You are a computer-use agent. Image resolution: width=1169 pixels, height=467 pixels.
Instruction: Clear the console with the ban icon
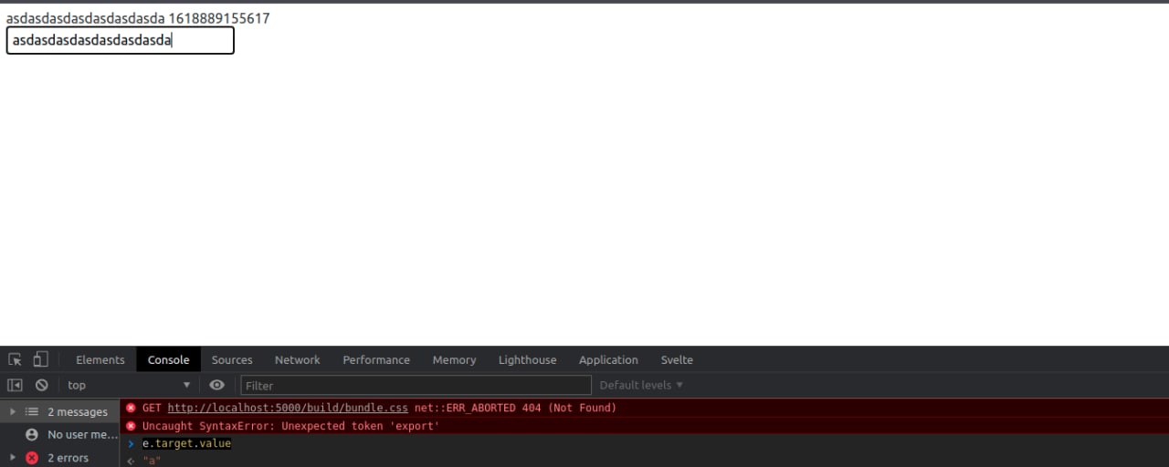click(x=41, y=385)
